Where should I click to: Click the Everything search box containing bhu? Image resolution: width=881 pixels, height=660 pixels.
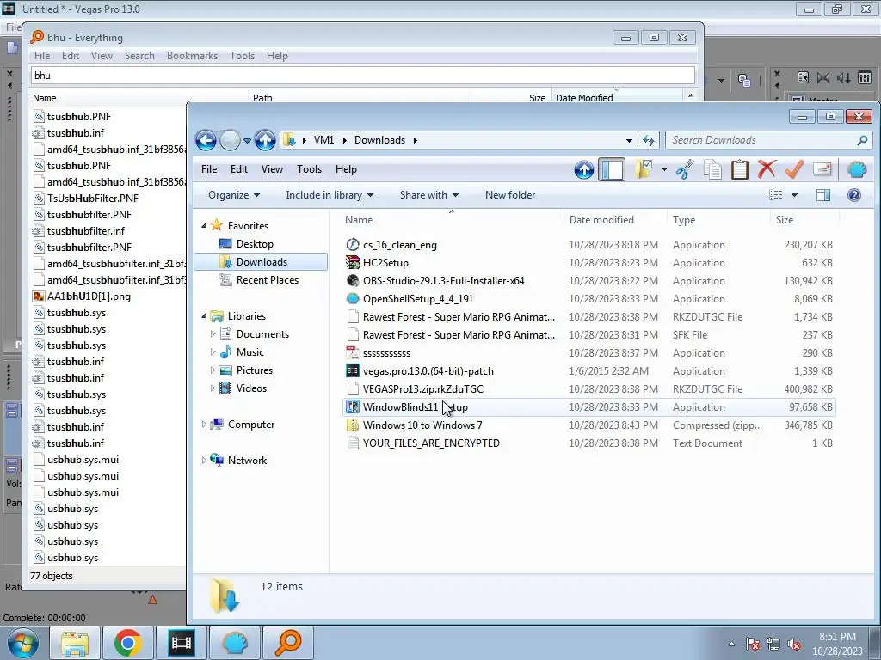click(362, 76)
